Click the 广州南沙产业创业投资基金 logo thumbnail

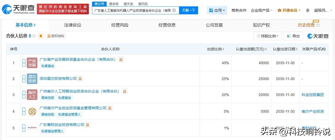pos(32,111)
